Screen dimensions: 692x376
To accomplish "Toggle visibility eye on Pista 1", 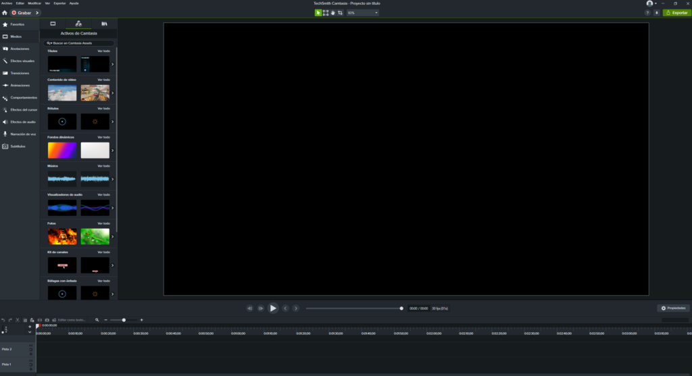I will pos(31,360).
